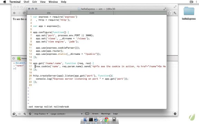Filter console by Errors
The image size is (199, 124).
[95, 114]
